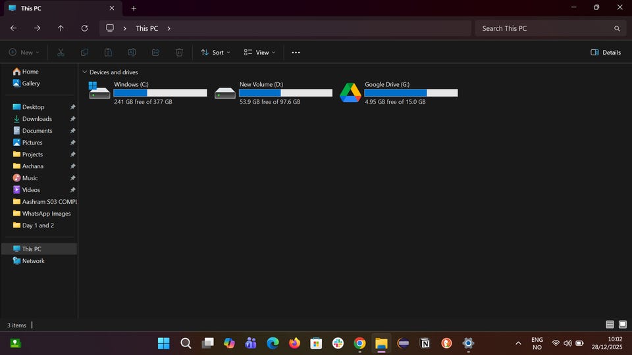This screenshot has width=632, height=355.
Task: Open Microsoft Teams from the taskbar
Action: click(x=251, y=343)
